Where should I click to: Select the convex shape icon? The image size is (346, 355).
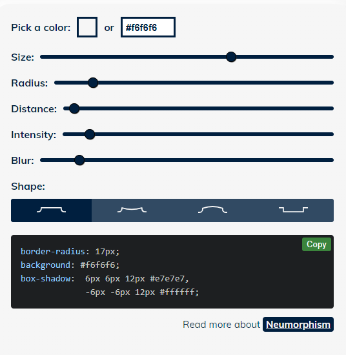pos(212,210)
